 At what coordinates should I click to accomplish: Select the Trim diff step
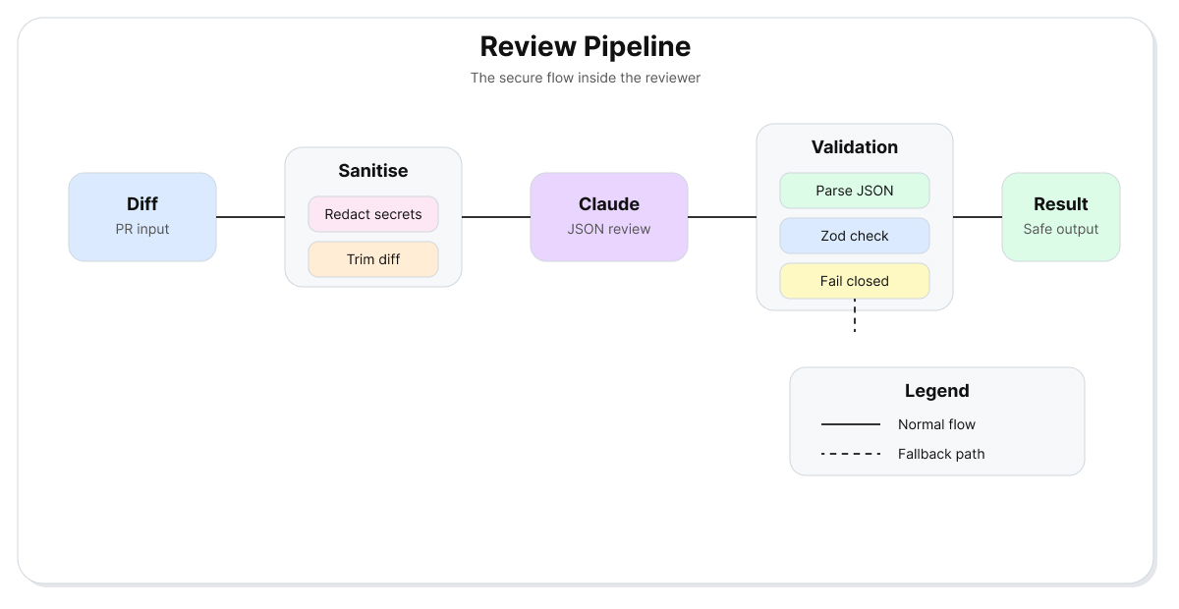[373, 259]
